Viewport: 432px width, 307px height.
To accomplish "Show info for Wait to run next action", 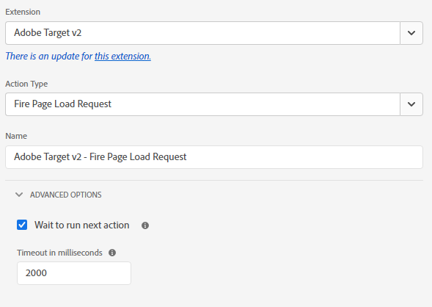I will pos(145,225).
